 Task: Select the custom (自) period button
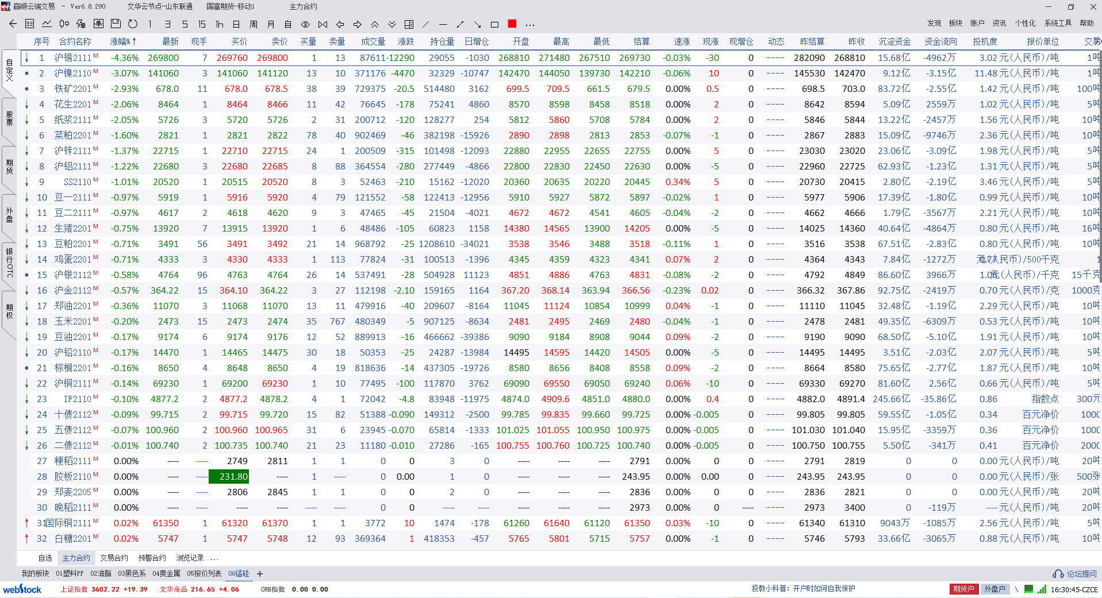point(288,24)
